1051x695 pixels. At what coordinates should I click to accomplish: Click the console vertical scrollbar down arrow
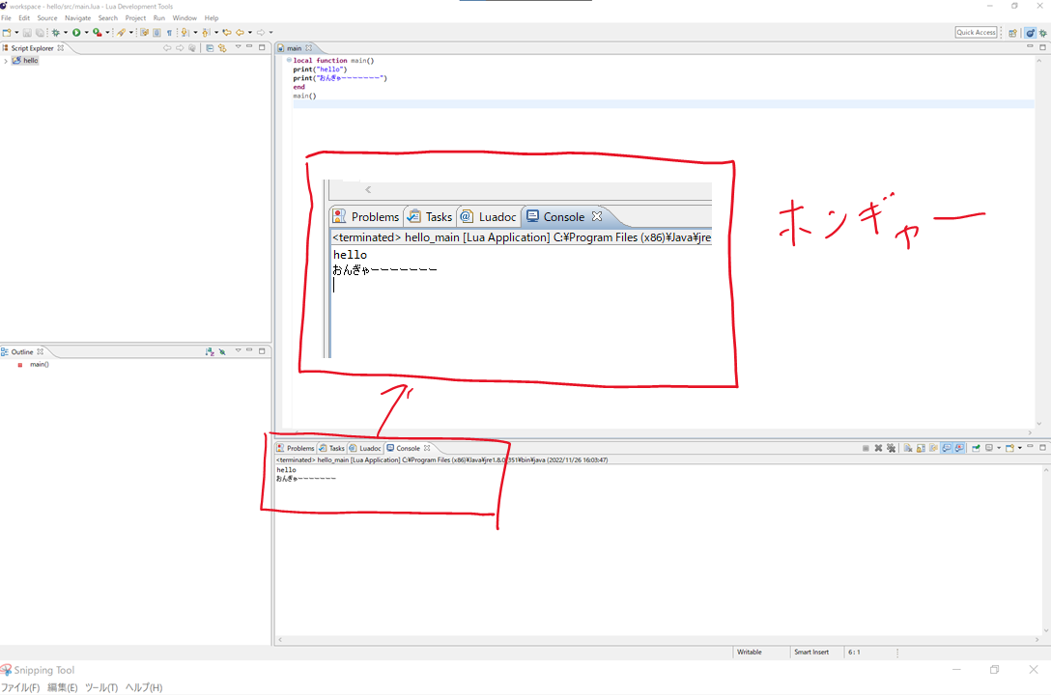click(x=1045, y=630)
